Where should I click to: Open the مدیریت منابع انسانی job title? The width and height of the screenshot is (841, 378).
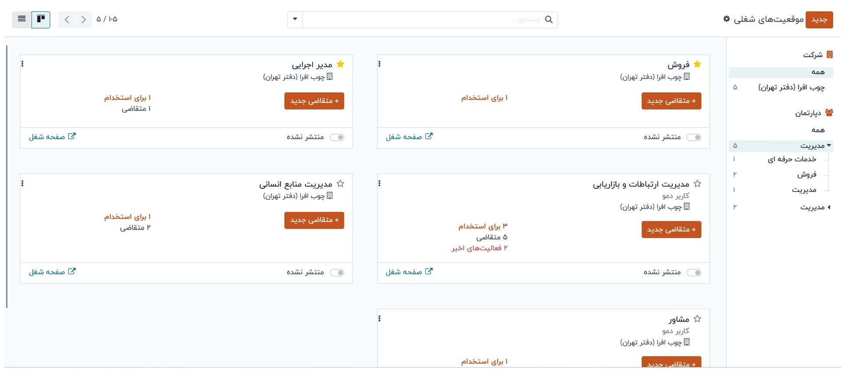(296, 184)
